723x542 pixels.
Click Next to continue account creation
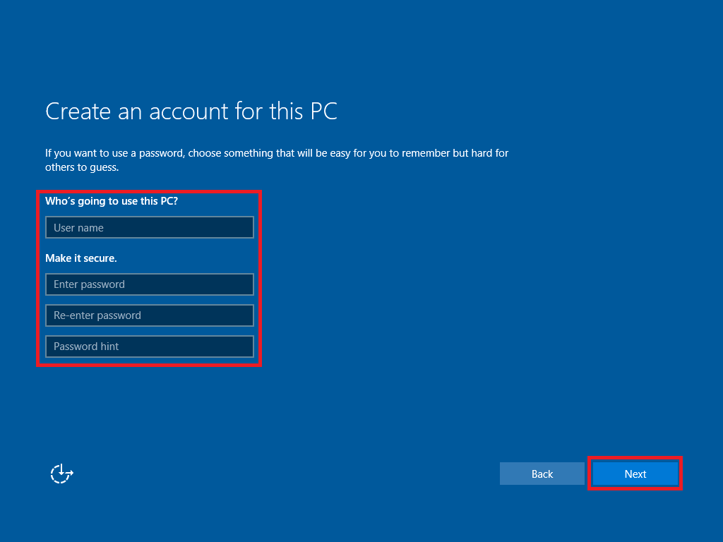point(635,474)
